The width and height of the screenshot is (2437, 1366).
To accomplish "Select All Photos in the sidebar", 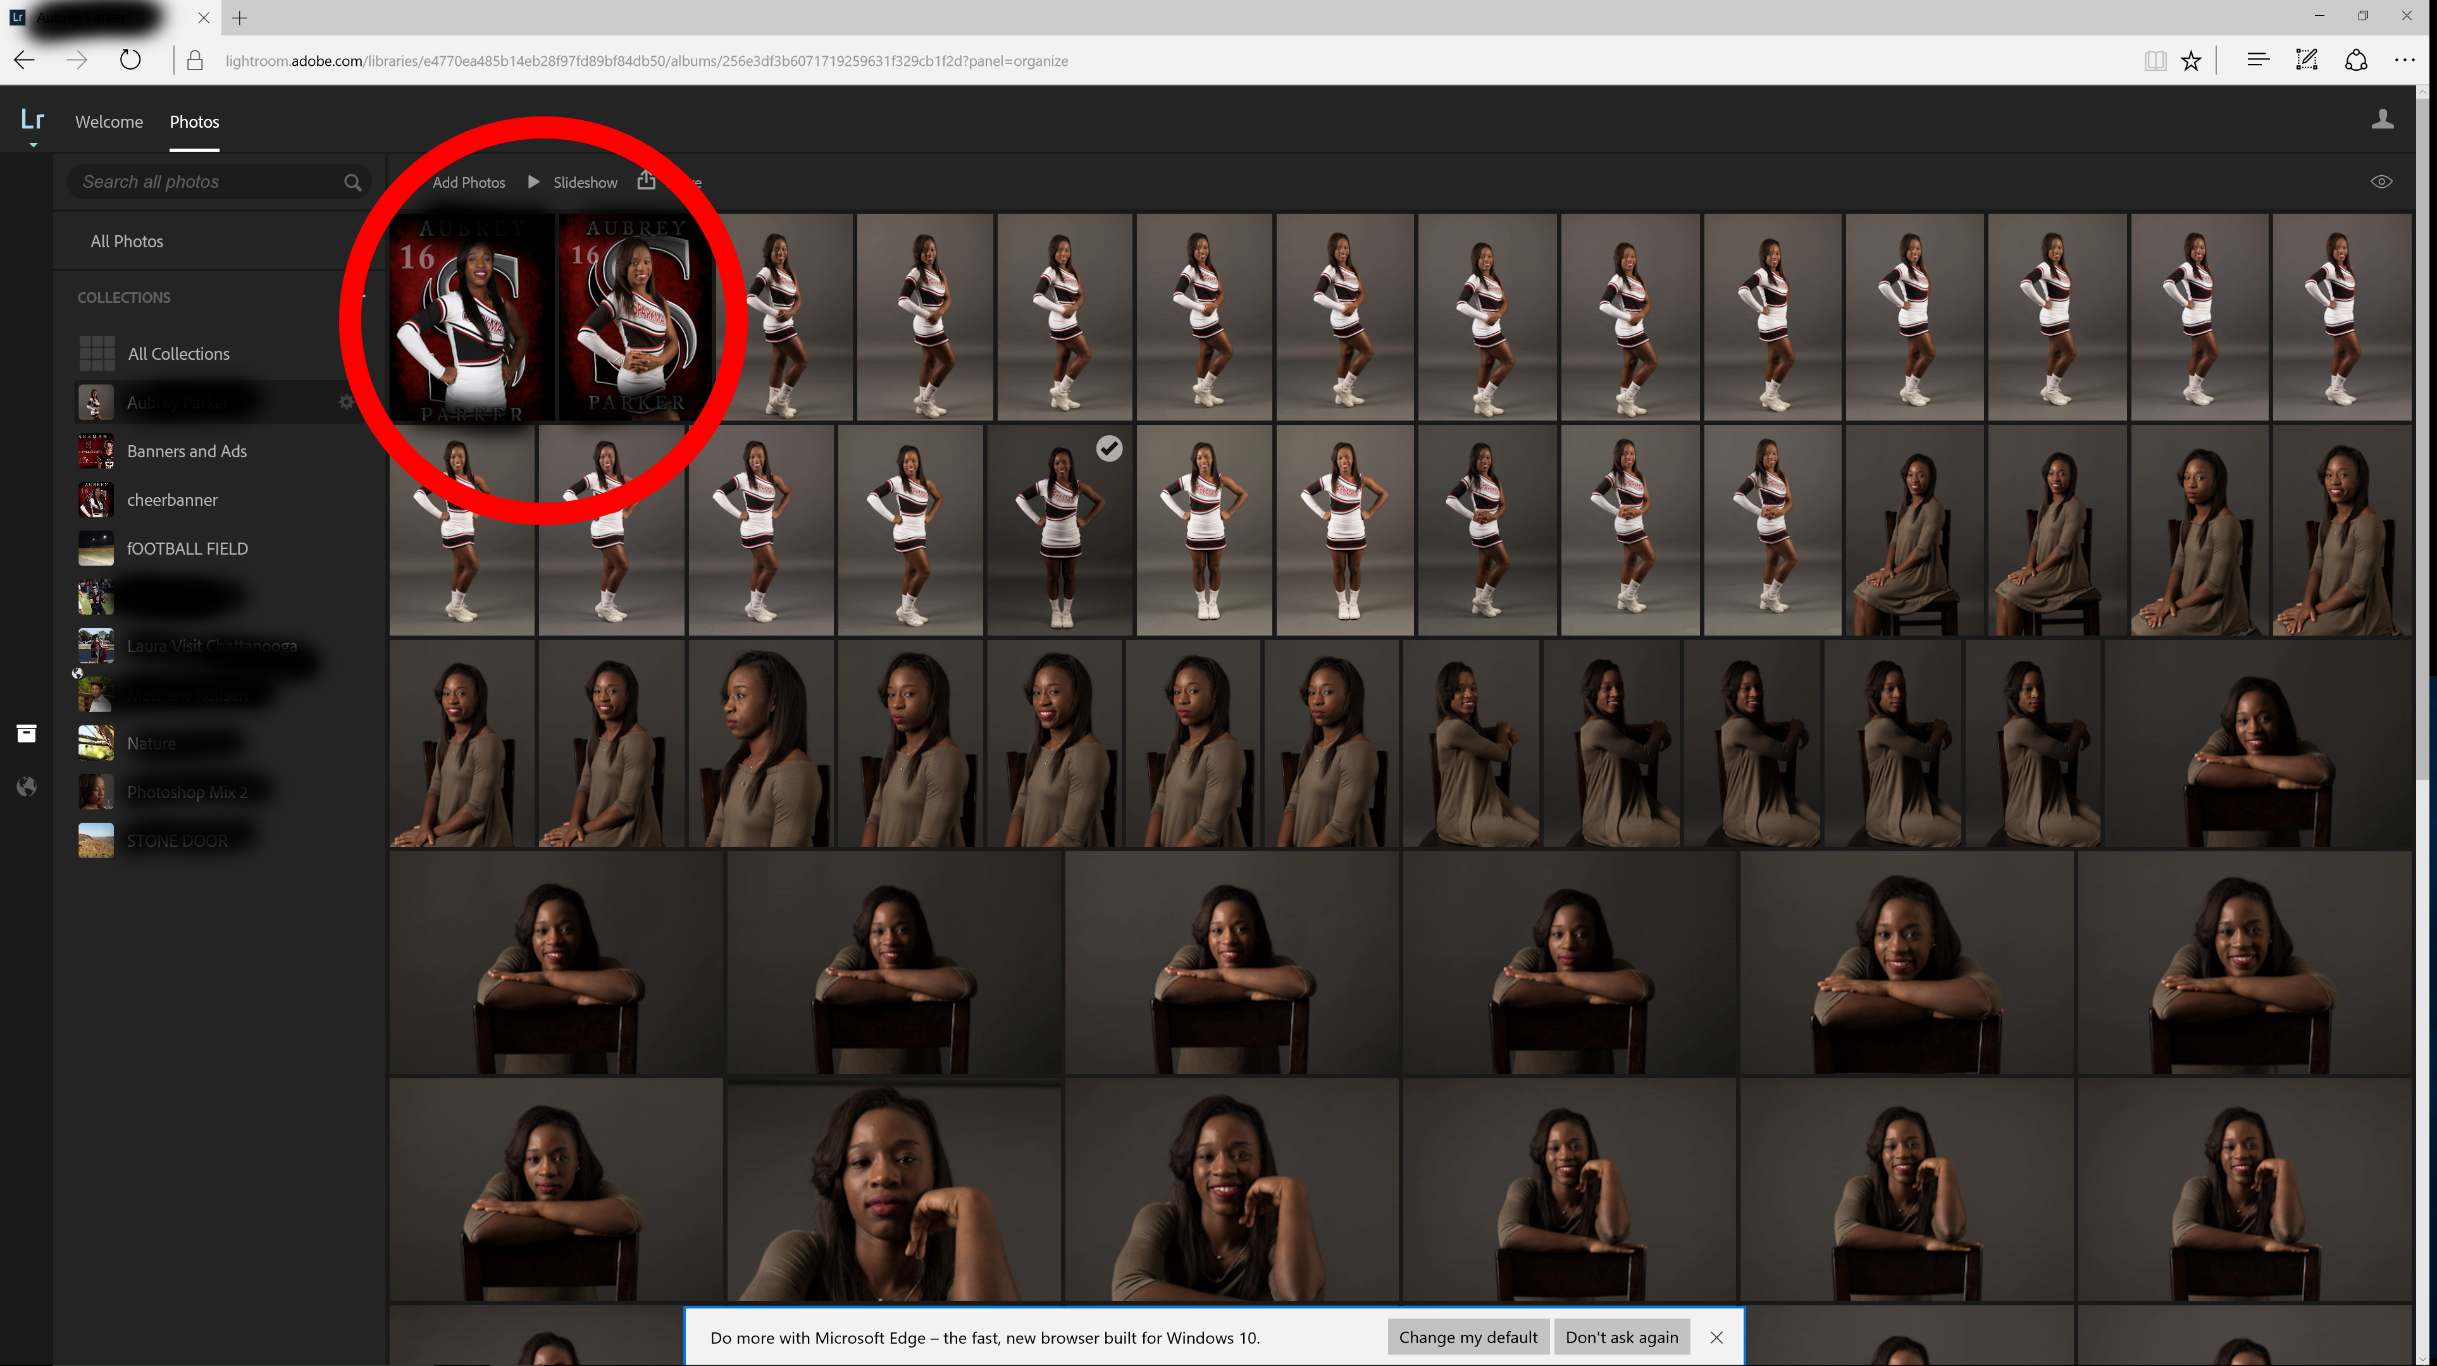I will 127,241.
